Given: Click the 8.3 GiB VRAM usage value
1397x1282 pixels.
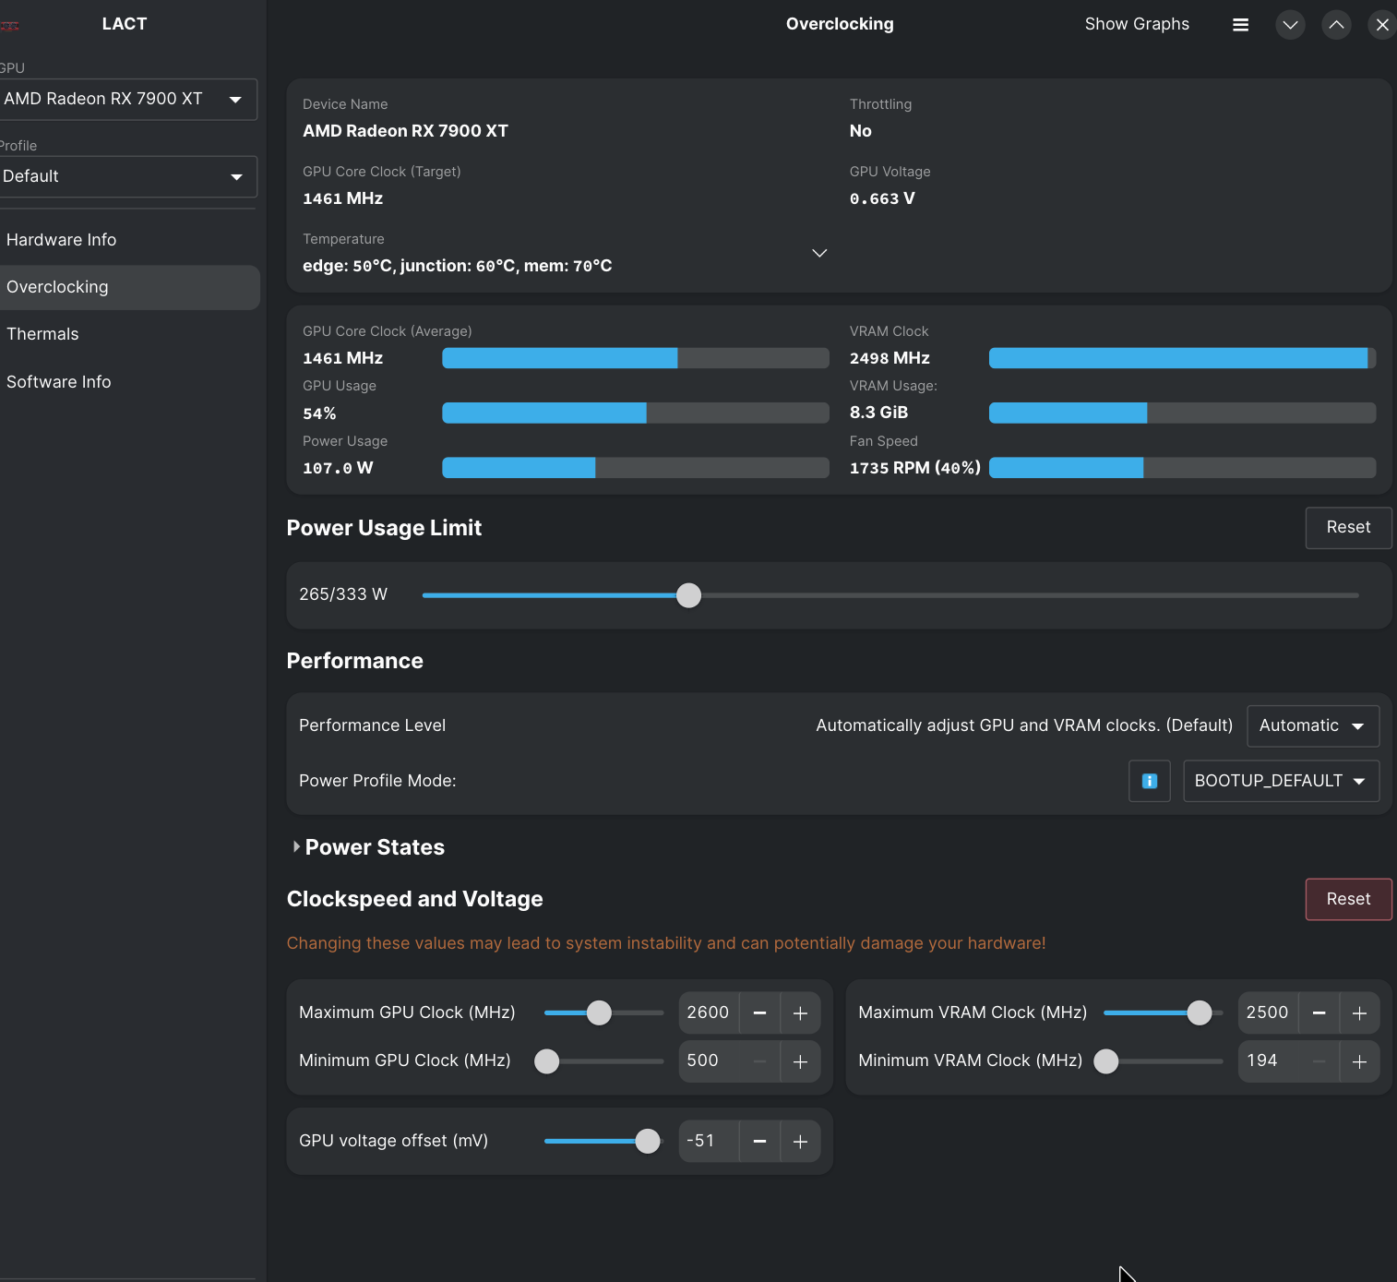Looking at the screenshot, I should 878,413.
